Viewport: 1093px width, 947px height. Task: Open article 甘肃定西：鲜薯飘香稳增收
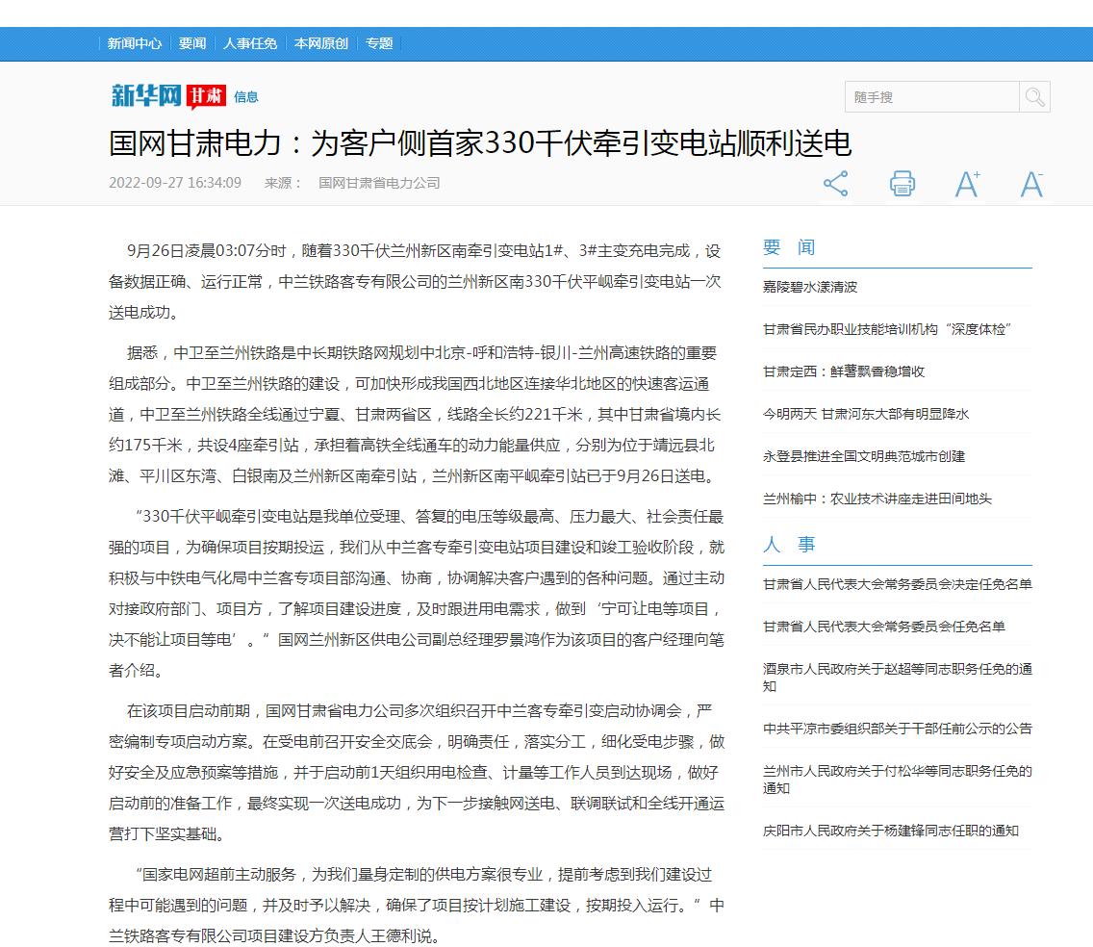pos(844,371)
